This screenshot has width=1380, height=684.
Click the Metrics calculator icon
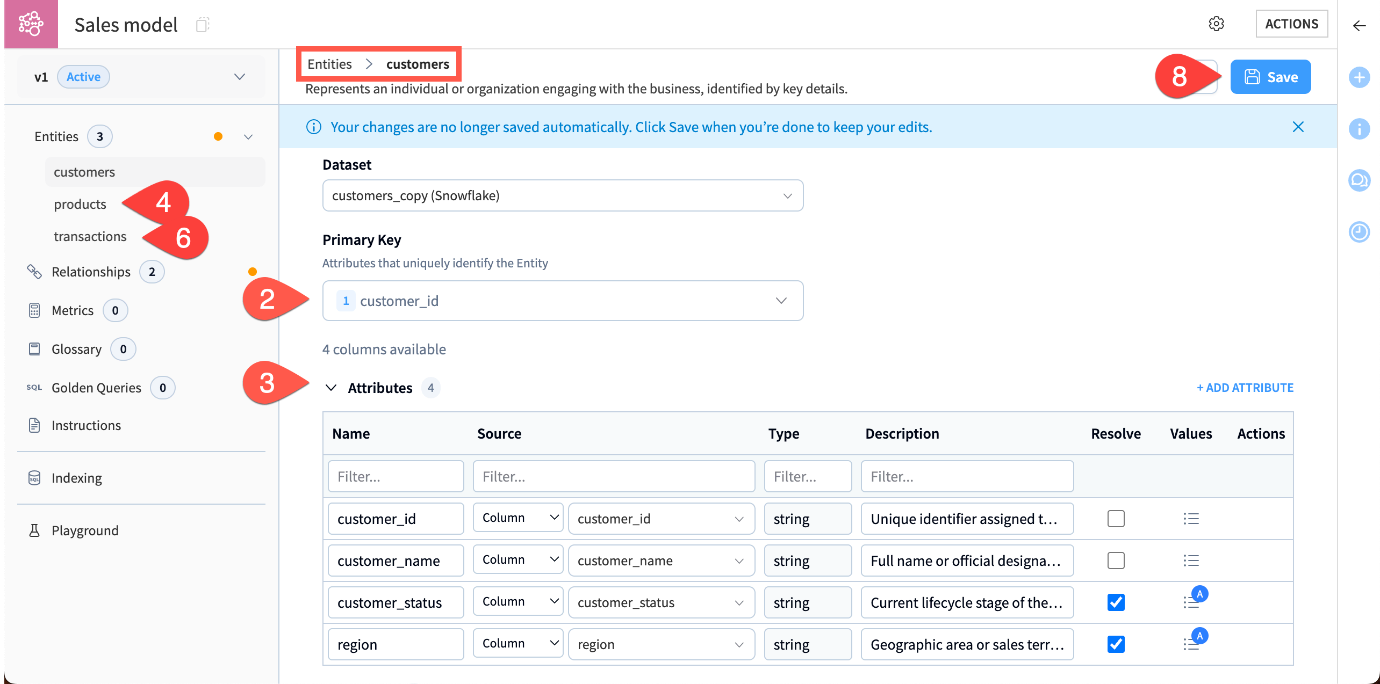click(34, 310)
